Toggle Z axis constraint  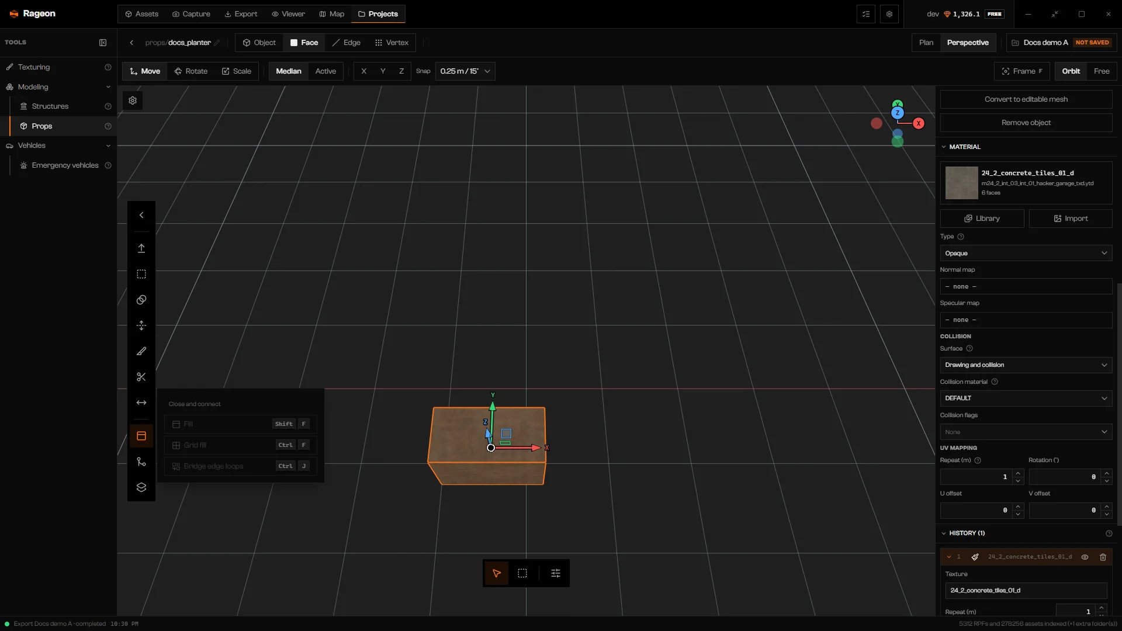pos(401,71)
